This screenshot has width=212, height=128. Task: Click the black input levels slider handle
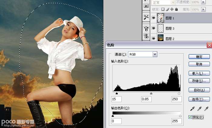pos(117,93)
